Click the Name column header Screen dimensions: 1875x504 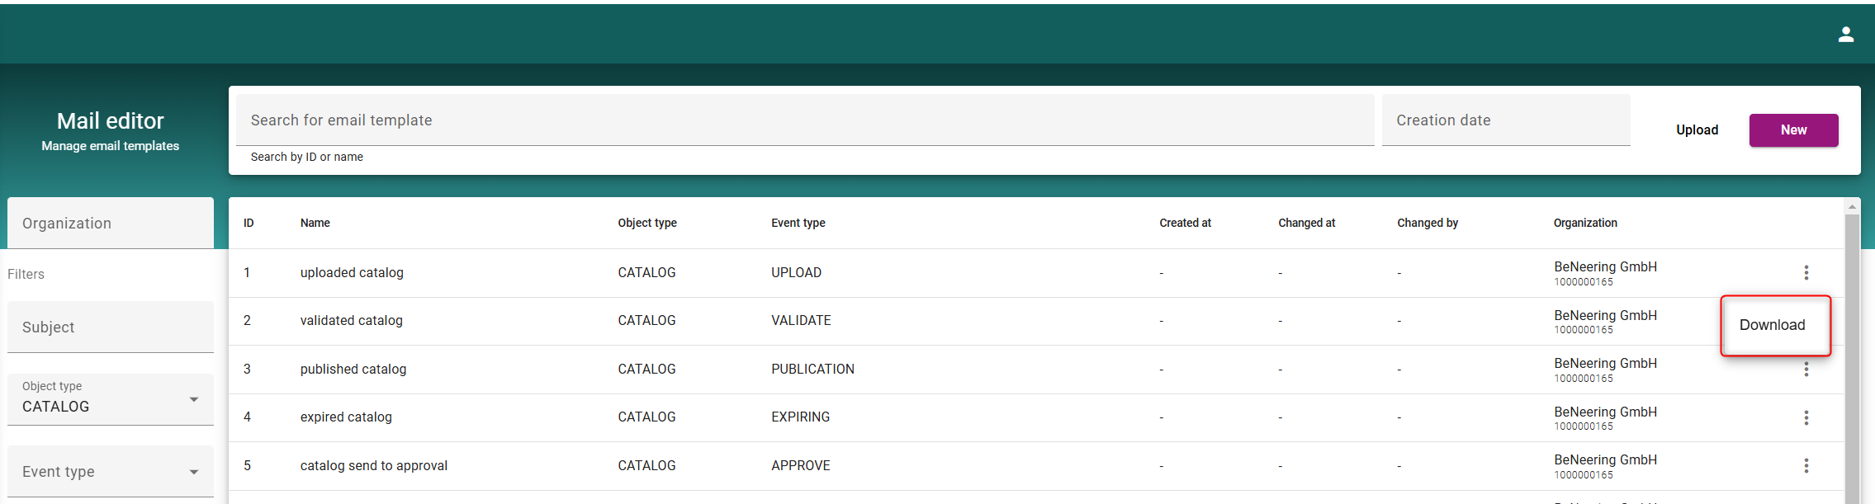coord(315,224)
